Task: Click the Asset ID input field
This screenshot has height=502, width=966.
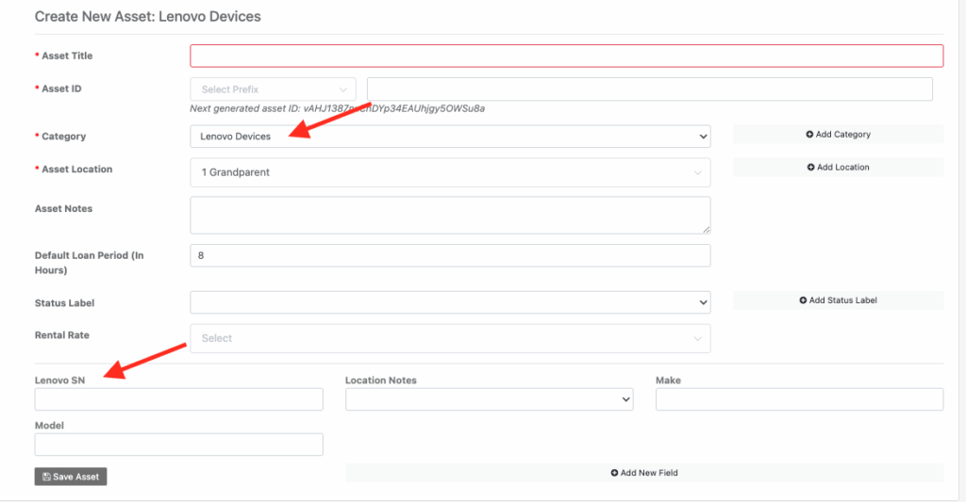Action: (x=649, y=89)
